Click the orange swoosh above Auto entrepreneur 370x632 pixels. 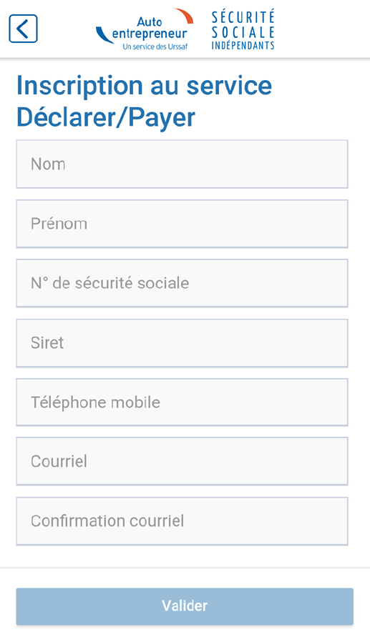click(182, 16)
